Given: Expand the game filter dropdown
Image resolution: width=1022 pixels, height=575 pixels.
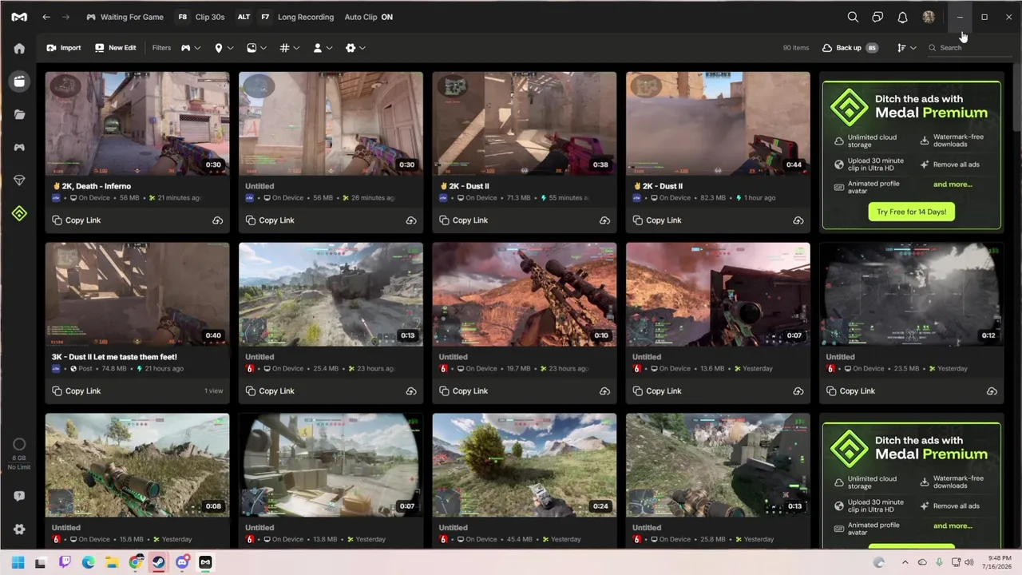Looking at the screenshot, I should pyautogui.click(x=190, y=48).
